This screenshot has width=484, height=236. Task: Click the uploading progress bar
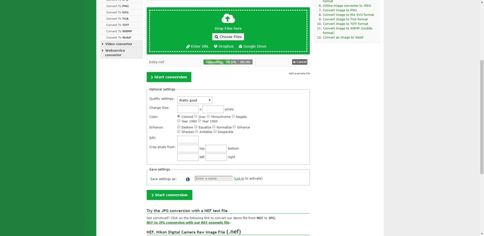tap(228, 62)
